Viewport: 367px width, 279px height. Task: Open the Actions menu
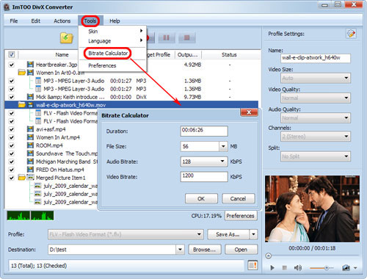click(62, 21)
